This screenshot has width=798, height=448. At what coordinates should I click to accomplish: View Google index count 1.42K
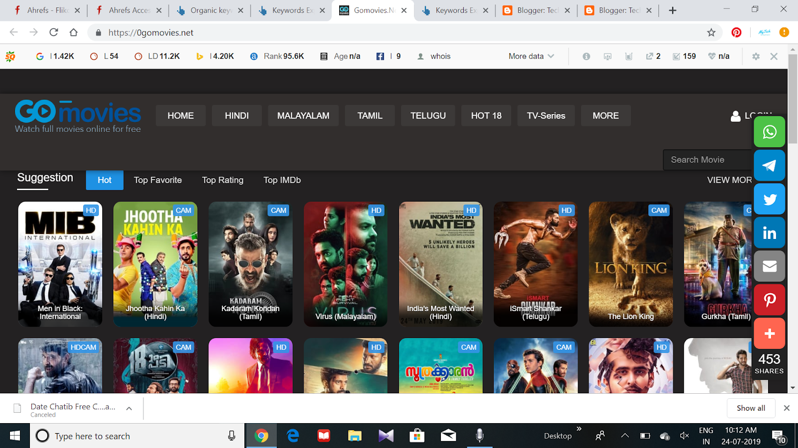(55, 56)
